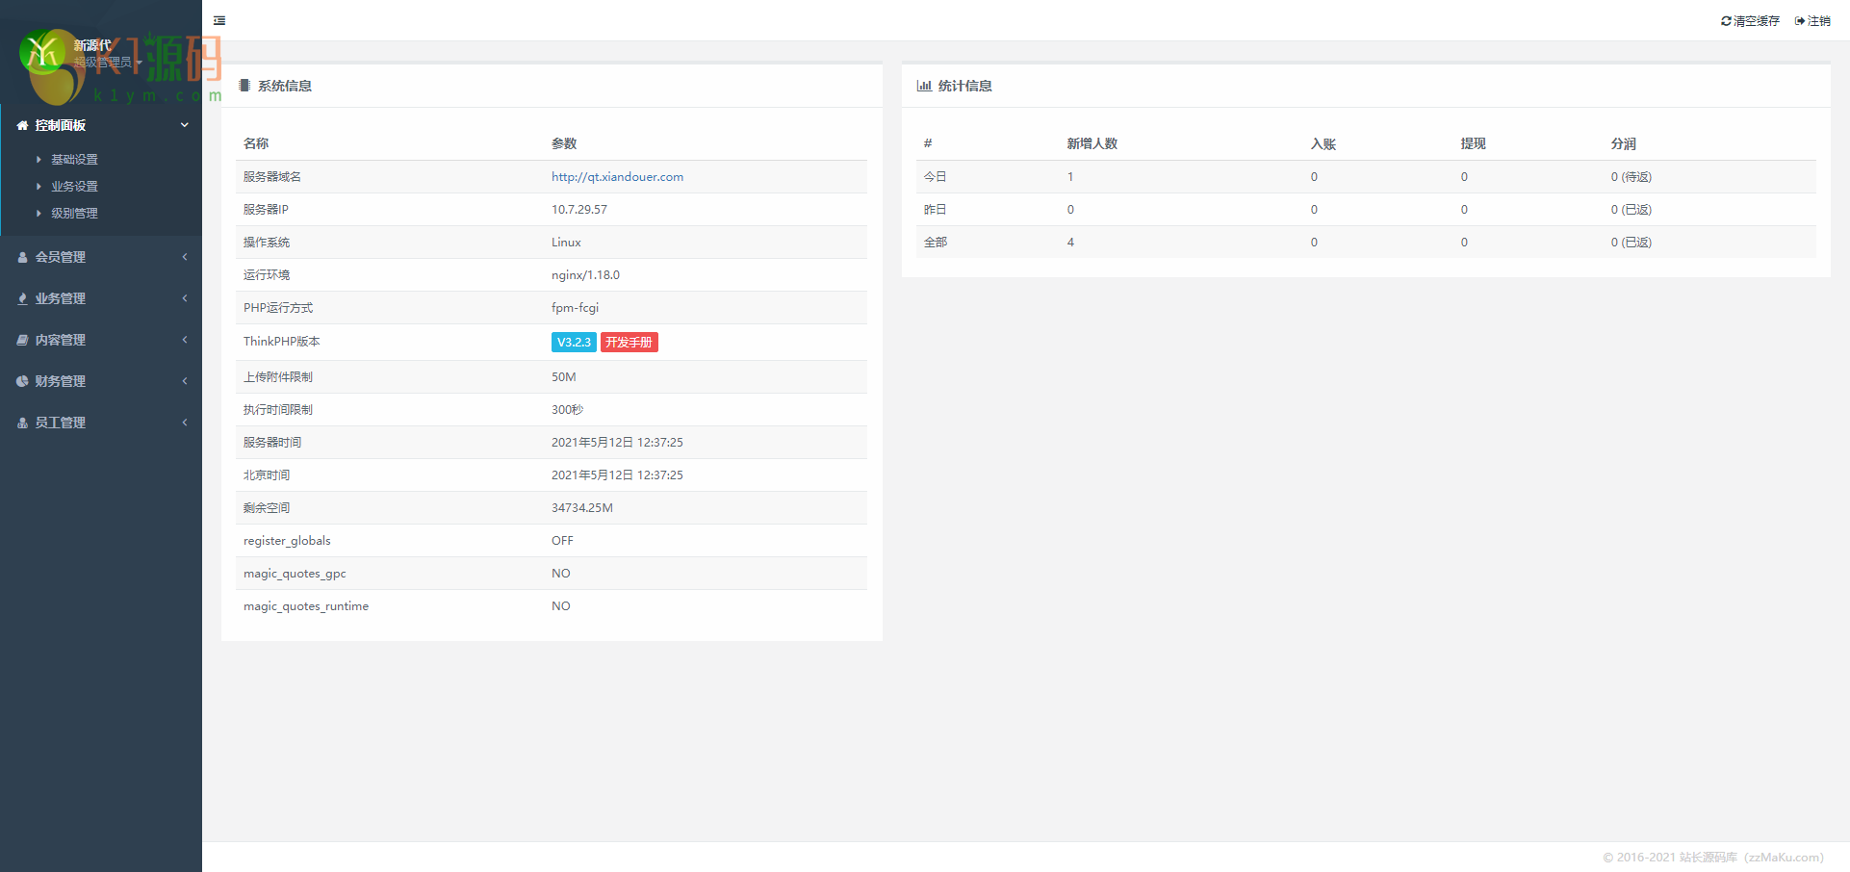The height and width of the screenshot is (872, 1850).
Task: Click the Linux operating system value
Action: [x=566, y=243]
